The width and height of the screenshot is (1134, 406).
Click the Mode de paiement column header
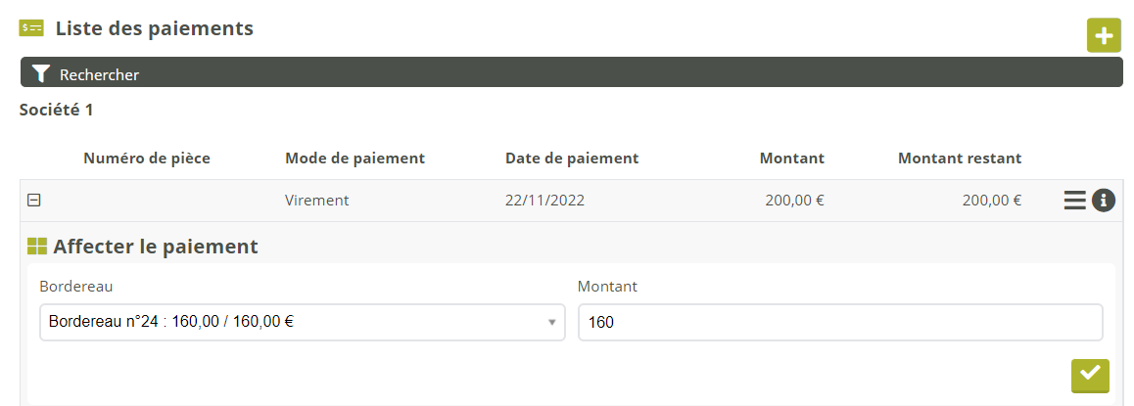pyautogui.click(x=354, y=158)
